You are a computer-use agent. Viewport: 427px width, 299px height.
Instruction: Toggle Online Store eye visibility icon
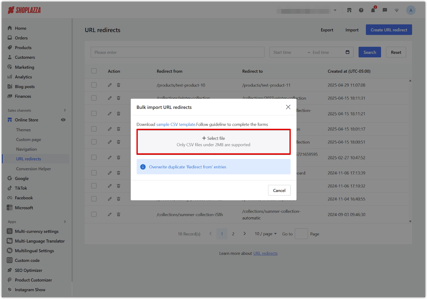63,120
